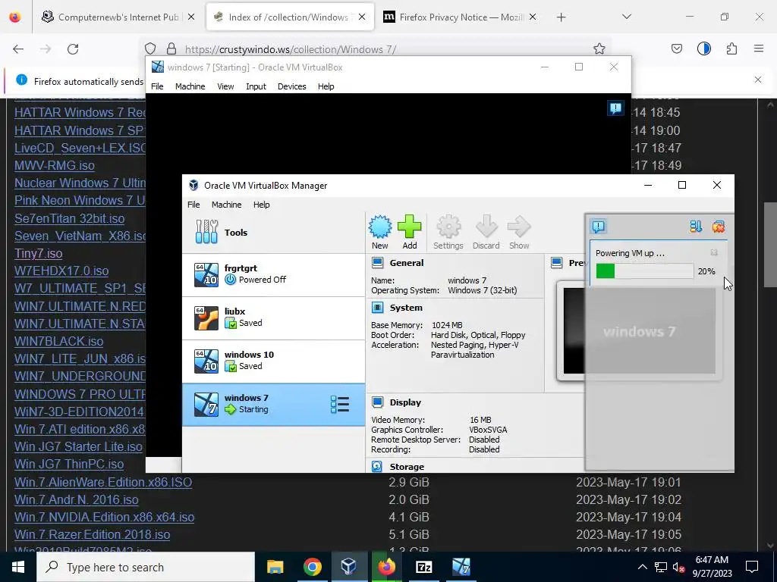
Task: Open the notification center icon in Manager
Action: pos(599,227)
